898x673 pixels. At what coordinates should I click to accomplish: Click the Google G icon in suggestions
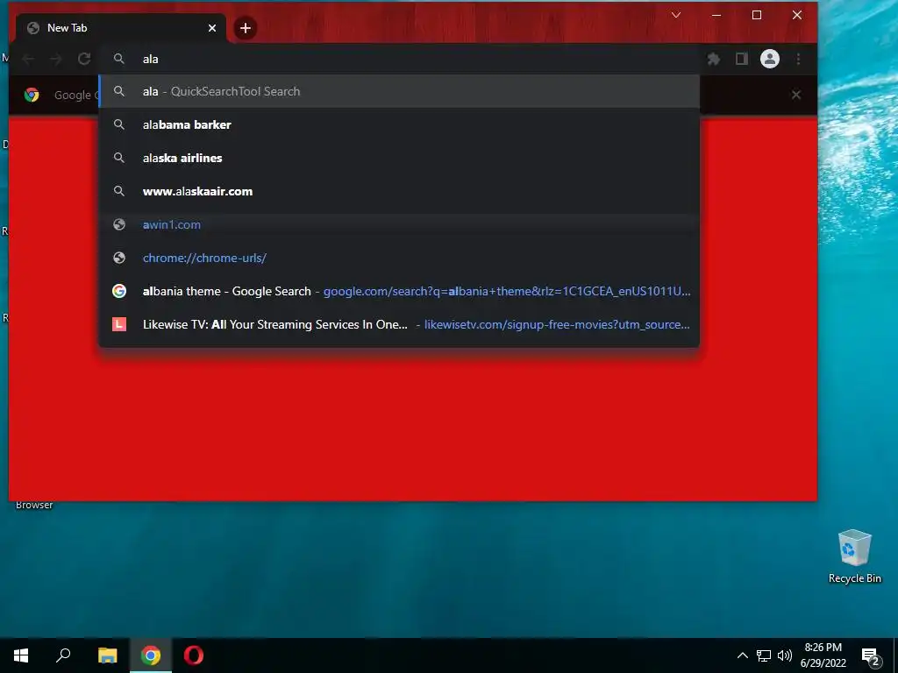[119, 291]
